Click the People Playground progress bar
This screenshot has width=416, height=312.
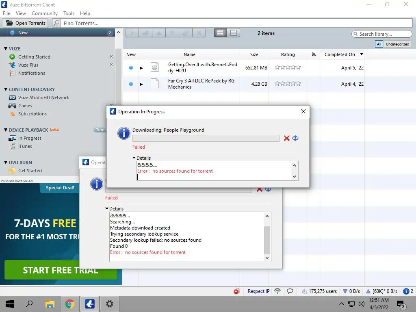point(206,138)
